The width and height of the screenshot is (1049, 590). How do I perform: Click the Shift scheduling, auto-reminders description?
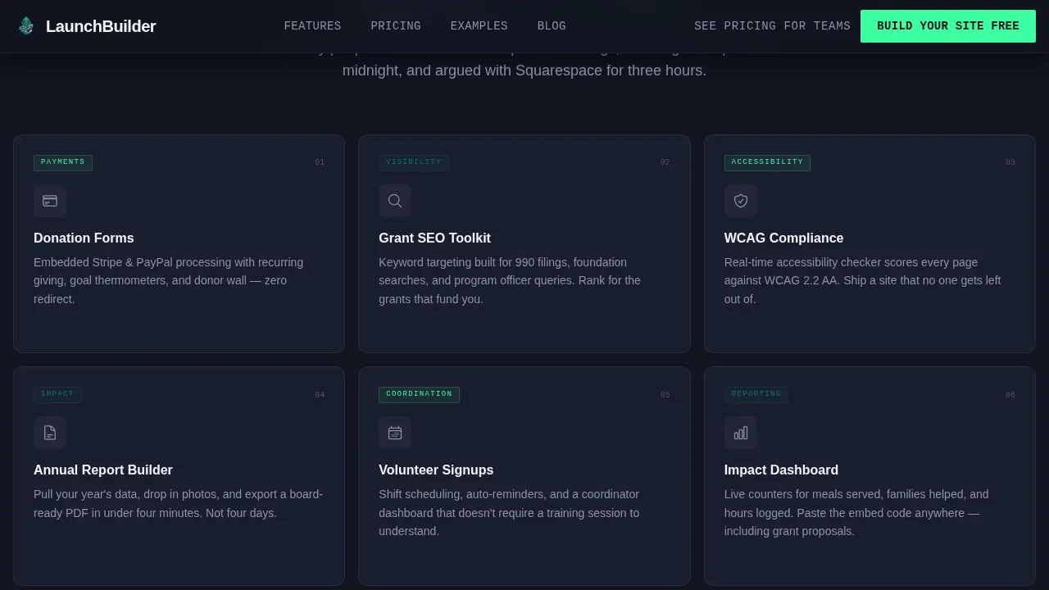pyautogui.click(x=509, y=513)
